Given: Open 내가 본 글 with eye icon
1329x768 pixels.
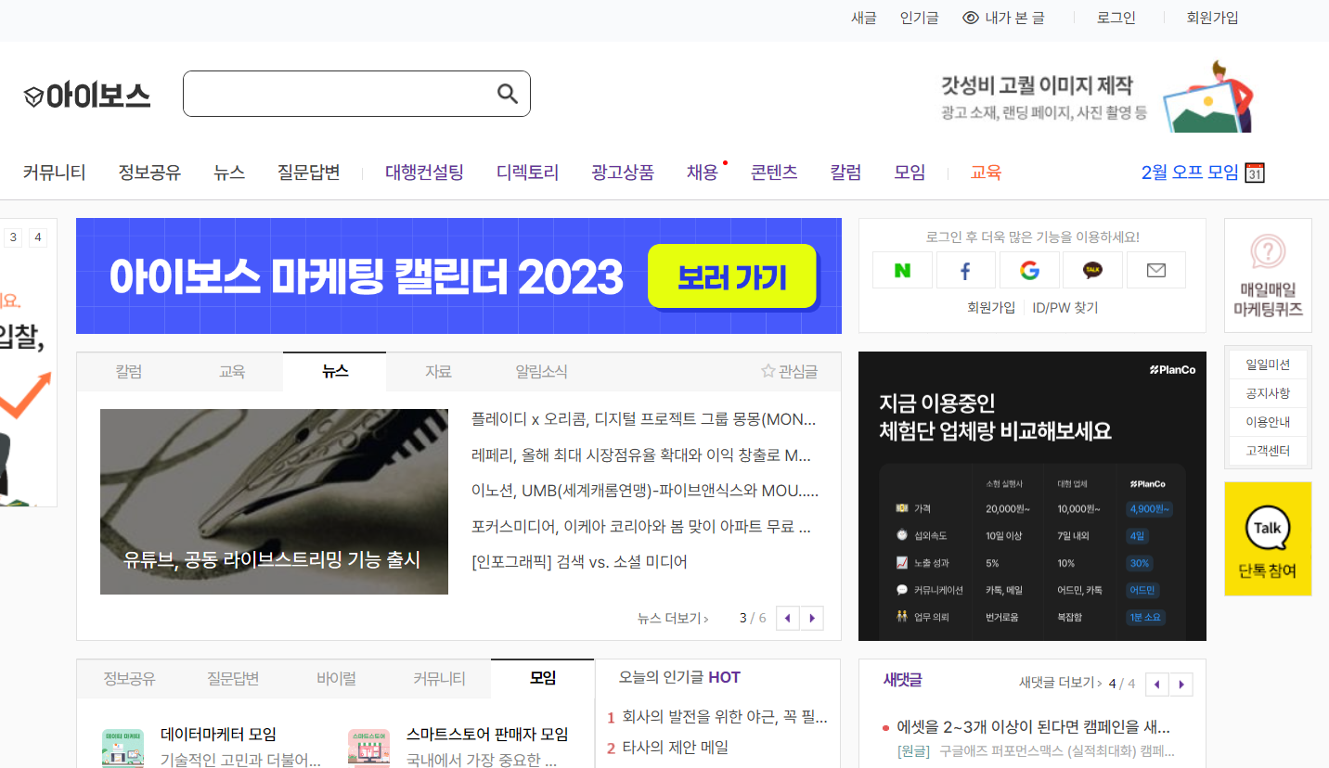Looking at the screenshot, I should click(1003, 18).
